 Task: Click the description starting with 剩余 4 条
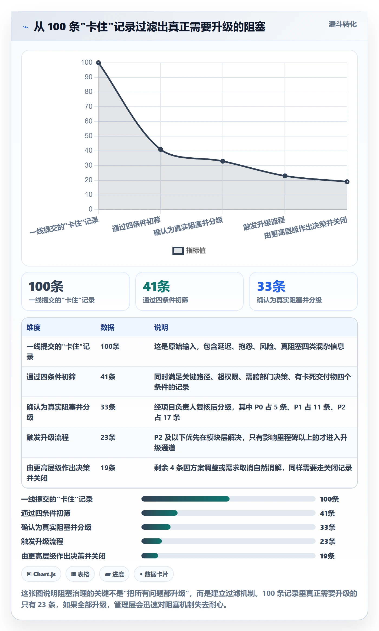pyautogui.click(x=253, y=468)
